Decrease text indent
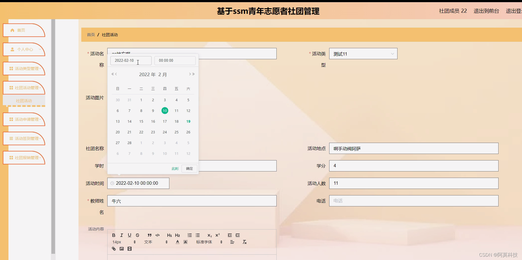522x260 pixels. tap(230, 235)
